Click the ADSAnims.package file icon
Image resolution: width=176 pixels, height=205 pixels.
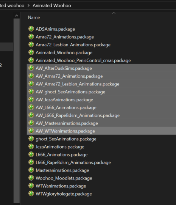[31, 29]
